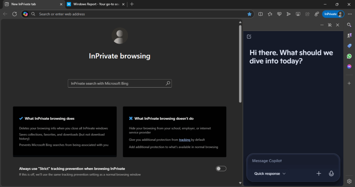Open Messenger in the sidebar
This screenshot has height=187, width=355.
click(349, 66)
